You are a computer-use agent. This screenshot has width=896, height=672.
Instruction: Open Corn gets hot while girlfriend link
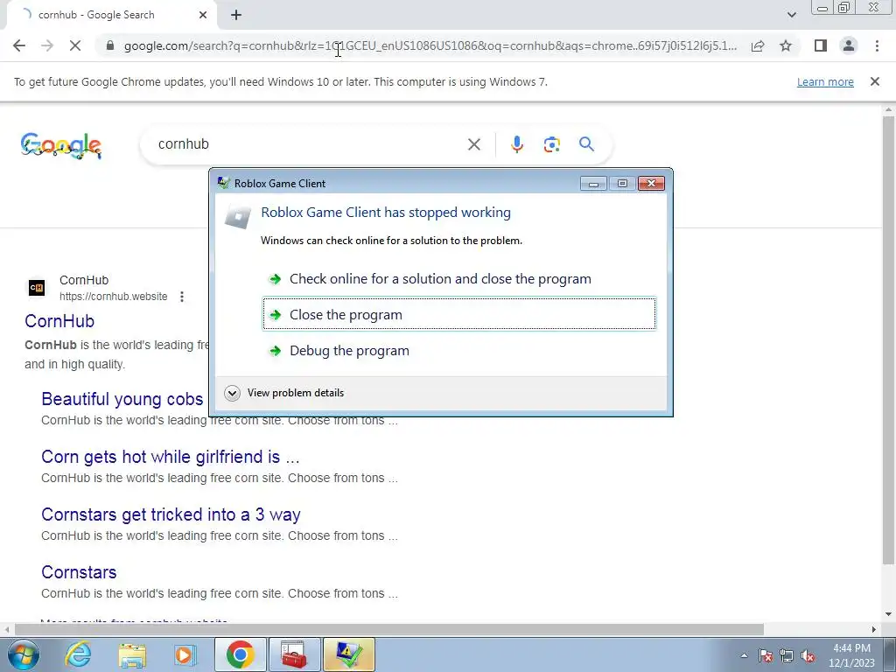click(x=171, y=457)
